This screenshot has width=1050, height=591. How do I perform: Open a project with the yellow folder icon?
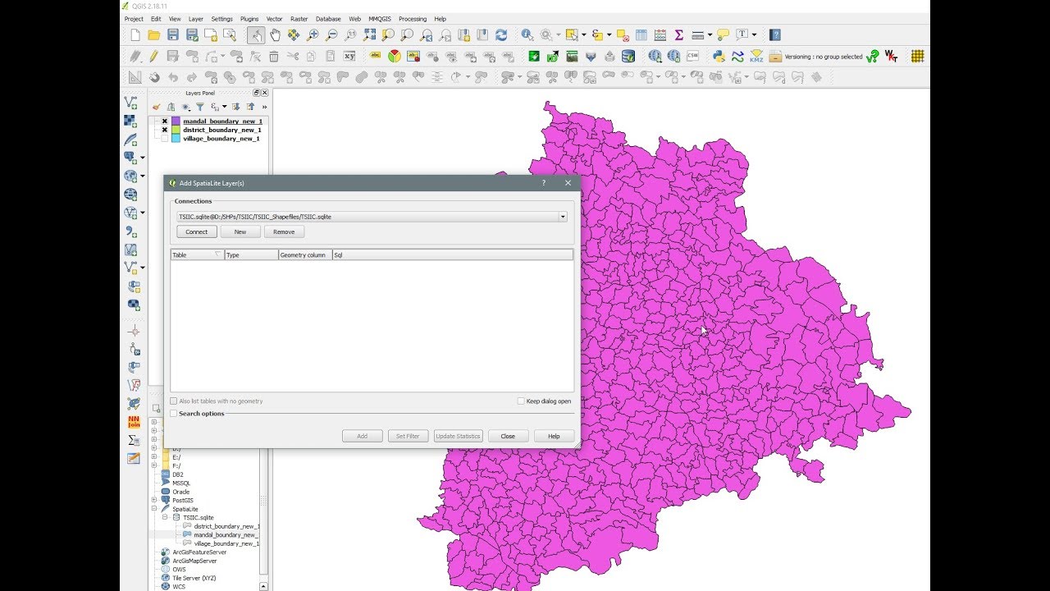[153, 35]
